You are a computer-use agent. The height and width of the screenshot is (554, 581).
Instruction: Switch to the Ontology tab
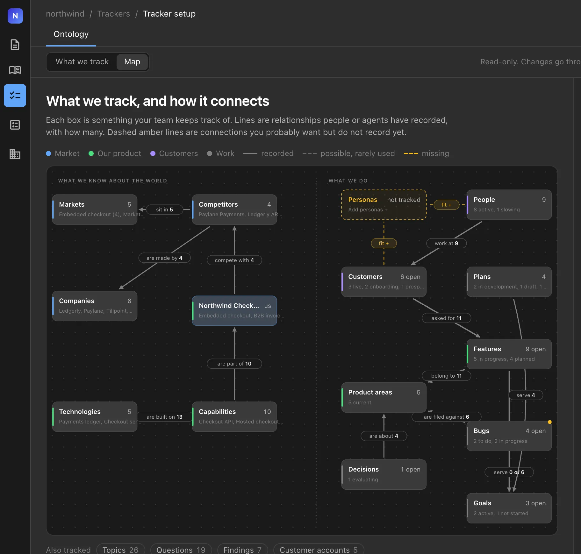click(x=71, y=34)
